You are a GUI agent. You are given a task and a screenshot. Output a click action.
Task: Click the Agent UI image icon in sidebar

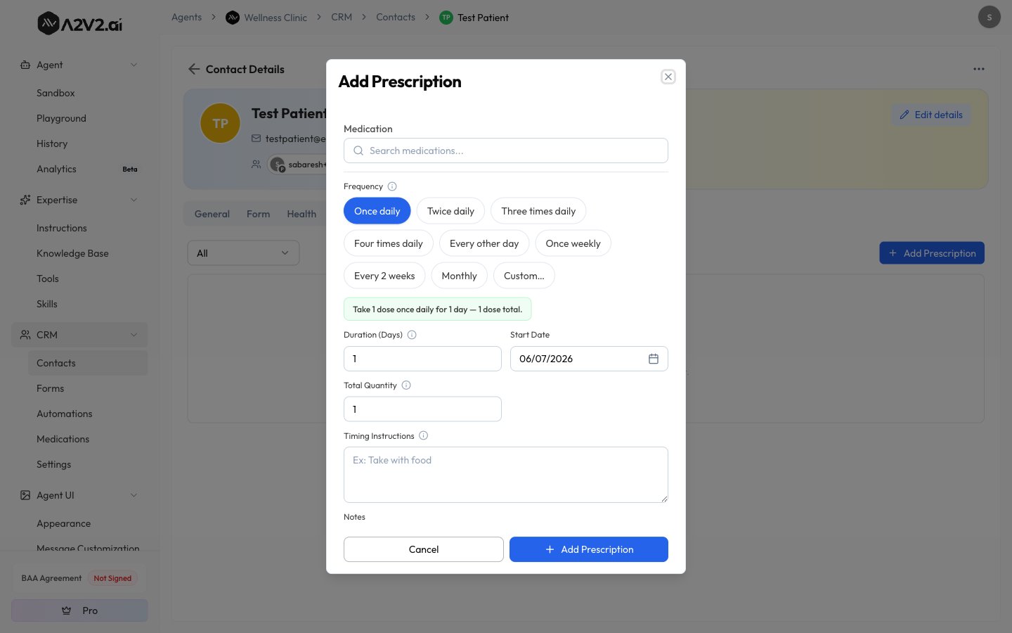point(25,495)
